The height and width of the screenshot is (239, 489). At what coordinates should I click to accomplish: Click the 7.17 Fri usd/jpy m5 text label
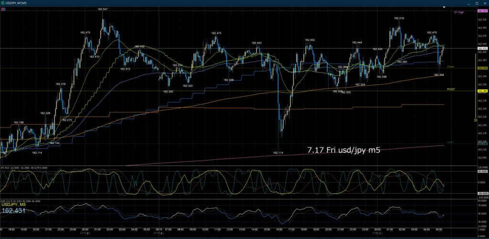coord(344,150)
